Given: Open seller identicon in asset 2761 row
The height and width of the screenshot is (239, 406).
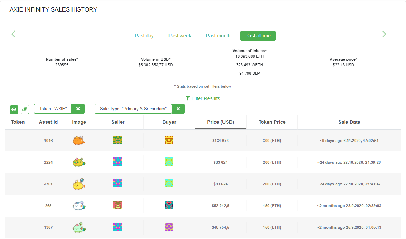Looking at the screenshot, I should click(x=118, y=183).
